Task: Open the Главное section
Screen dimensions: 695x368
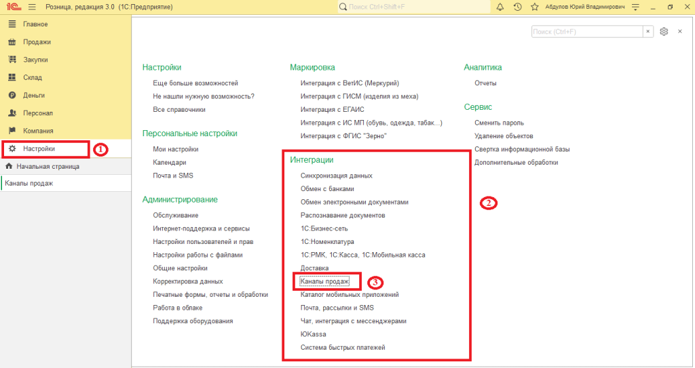Action: tap(66, 24)
